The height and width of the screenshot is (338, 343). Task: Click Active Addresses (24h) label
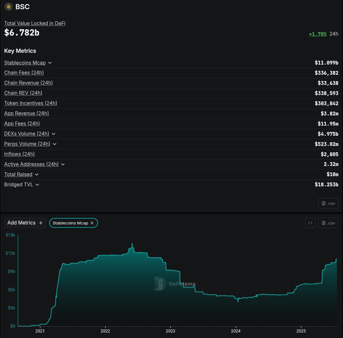(x=31, y=164)
